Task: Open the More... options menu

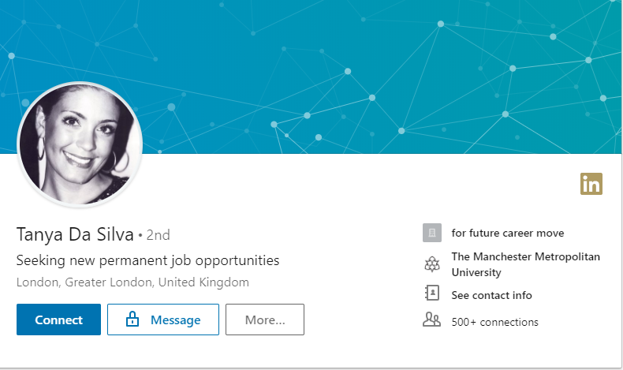Action: [x=265, y=320]
